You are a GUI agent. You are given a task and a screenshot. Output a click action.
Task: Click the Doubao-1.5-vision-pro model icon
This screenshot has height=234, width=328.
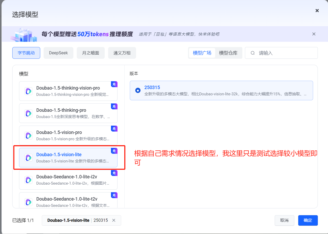click(x=28, y=136)
